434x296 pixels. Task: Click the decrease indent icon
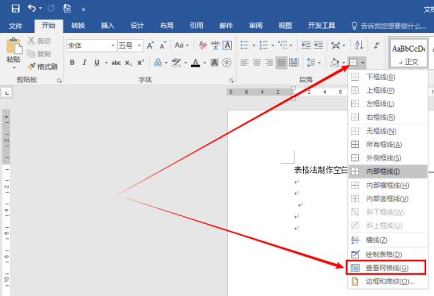point(306,45)
